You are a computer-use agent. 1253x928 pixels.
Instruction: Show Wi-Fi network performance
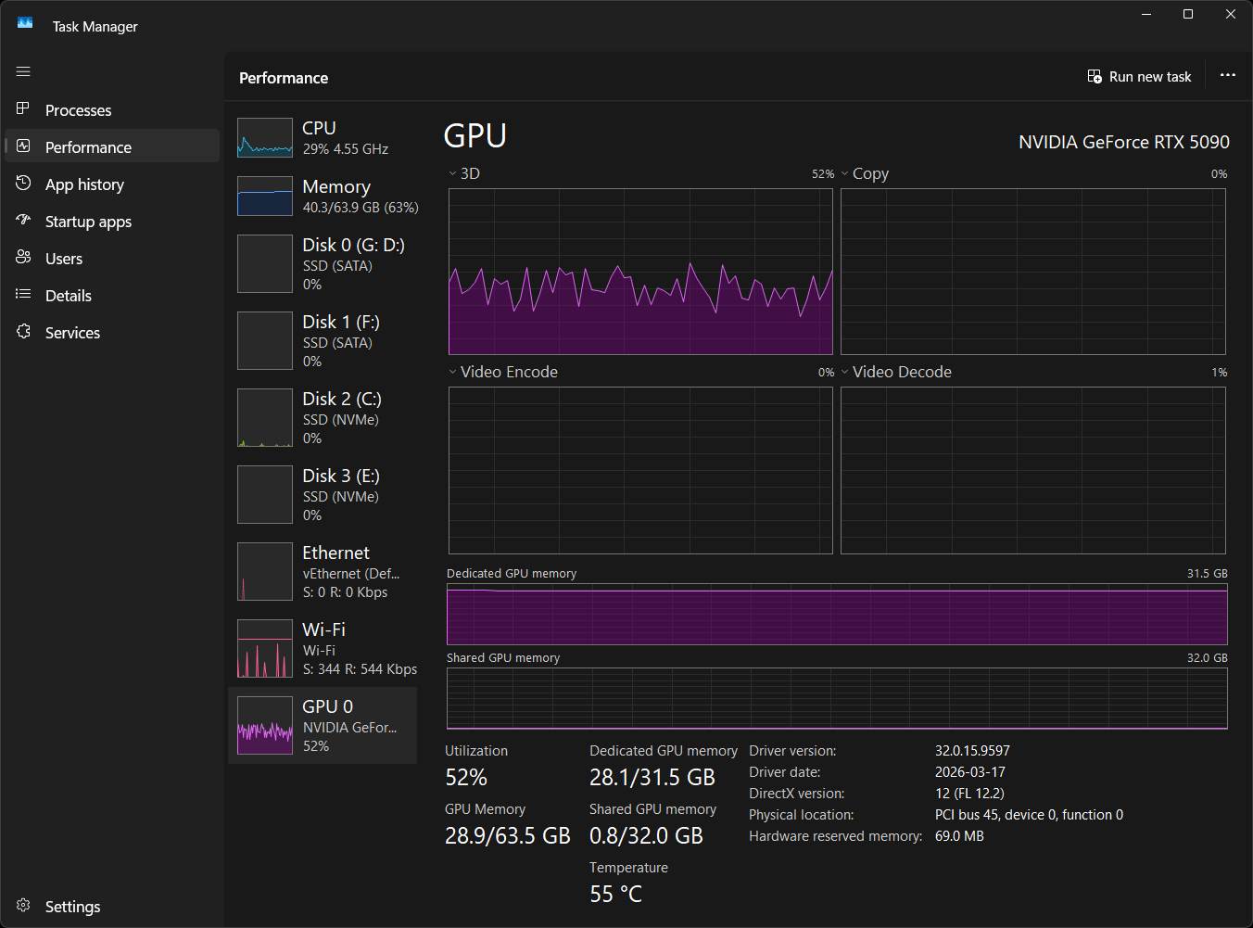click(x=323, y=649)
